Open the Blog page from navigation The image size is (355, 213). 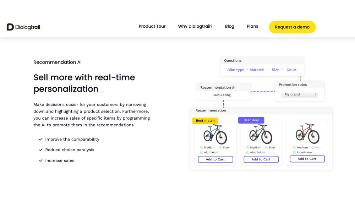[230, 26]
